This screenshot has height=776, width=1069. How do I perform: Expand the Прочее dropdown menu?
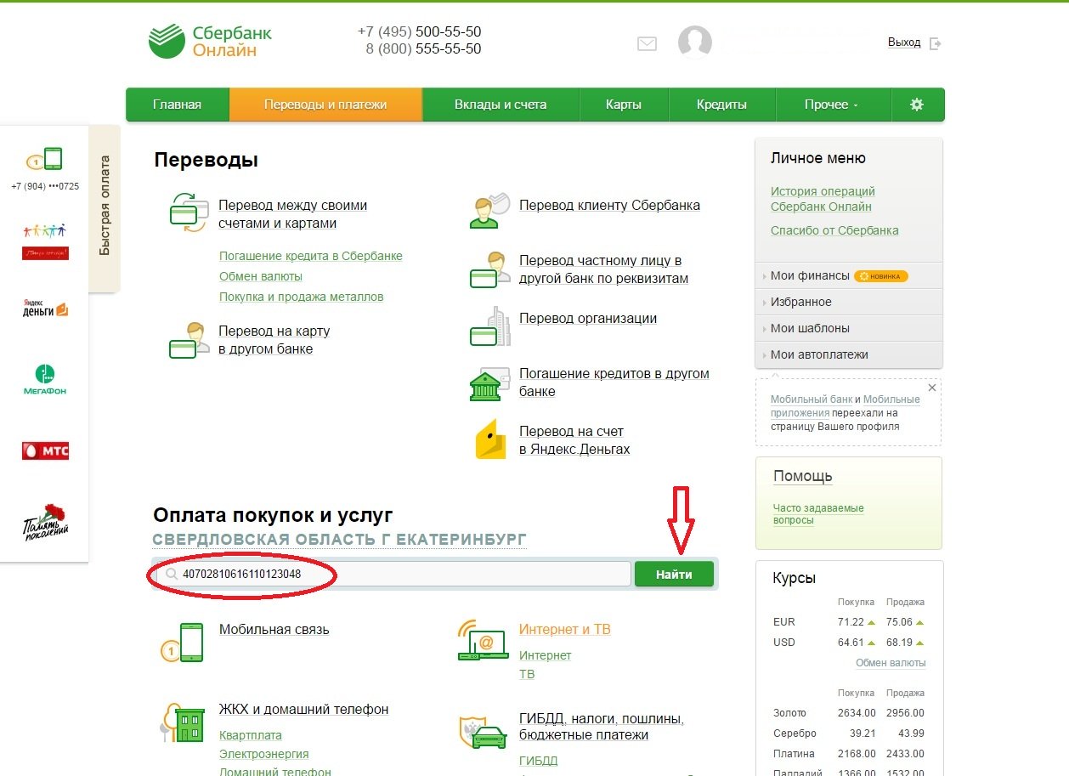[832, 105]
